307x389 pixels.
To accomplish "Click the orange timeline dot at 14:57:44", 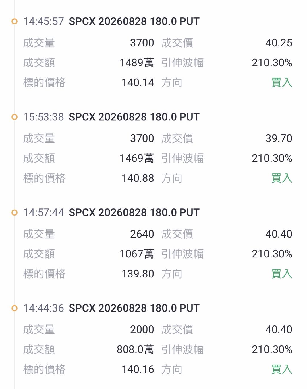I will point(14,213).
